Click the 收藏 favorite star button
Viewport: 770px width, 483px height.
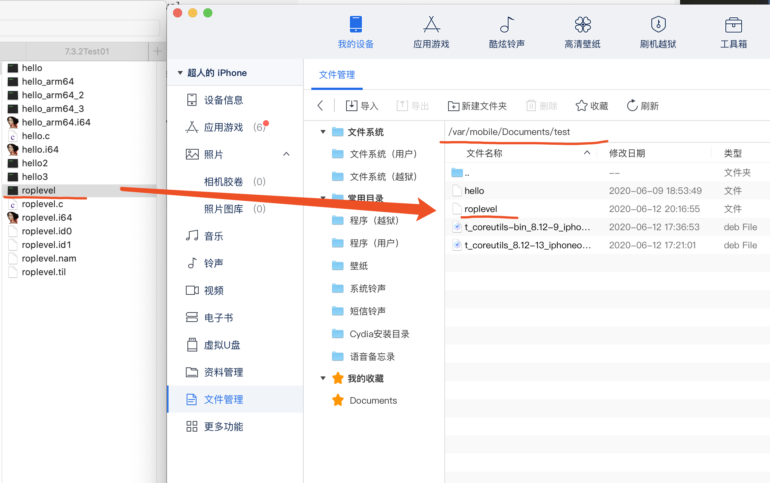pyautogui.click(x=592, y=106)
